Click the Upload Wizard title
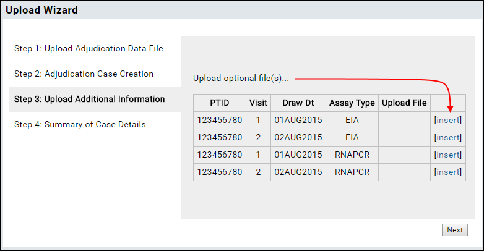This screenshot has height=251, width=484. coord(41,10)
